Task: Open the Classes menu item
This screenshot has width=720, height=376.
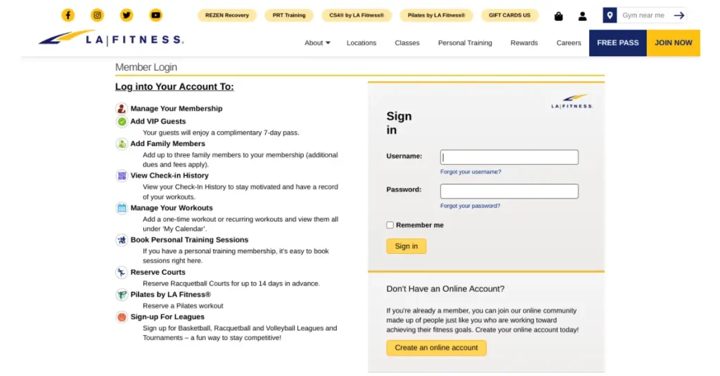Action: pos(407,43)
